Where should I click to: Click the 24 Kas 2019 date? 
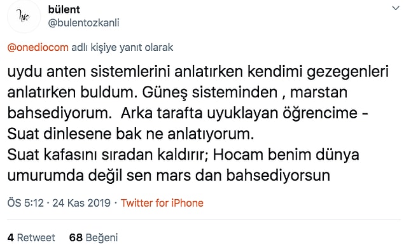(x=81, y=203)
